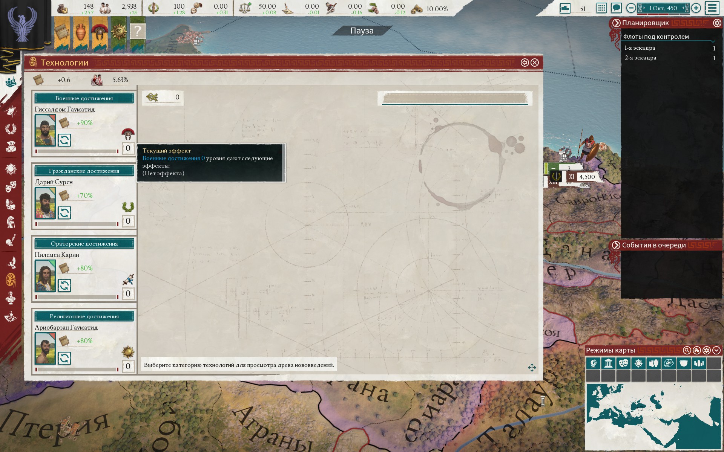
Task: Collapse the События в очереди panel
Action: point(616,245)
